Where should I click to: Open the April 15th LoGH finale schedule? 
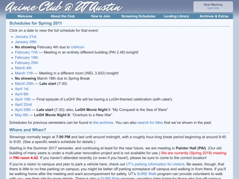coord(23,99)
